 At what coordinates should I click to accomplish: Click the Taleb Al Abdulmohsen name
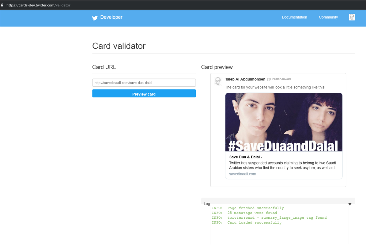coord(245,79)
